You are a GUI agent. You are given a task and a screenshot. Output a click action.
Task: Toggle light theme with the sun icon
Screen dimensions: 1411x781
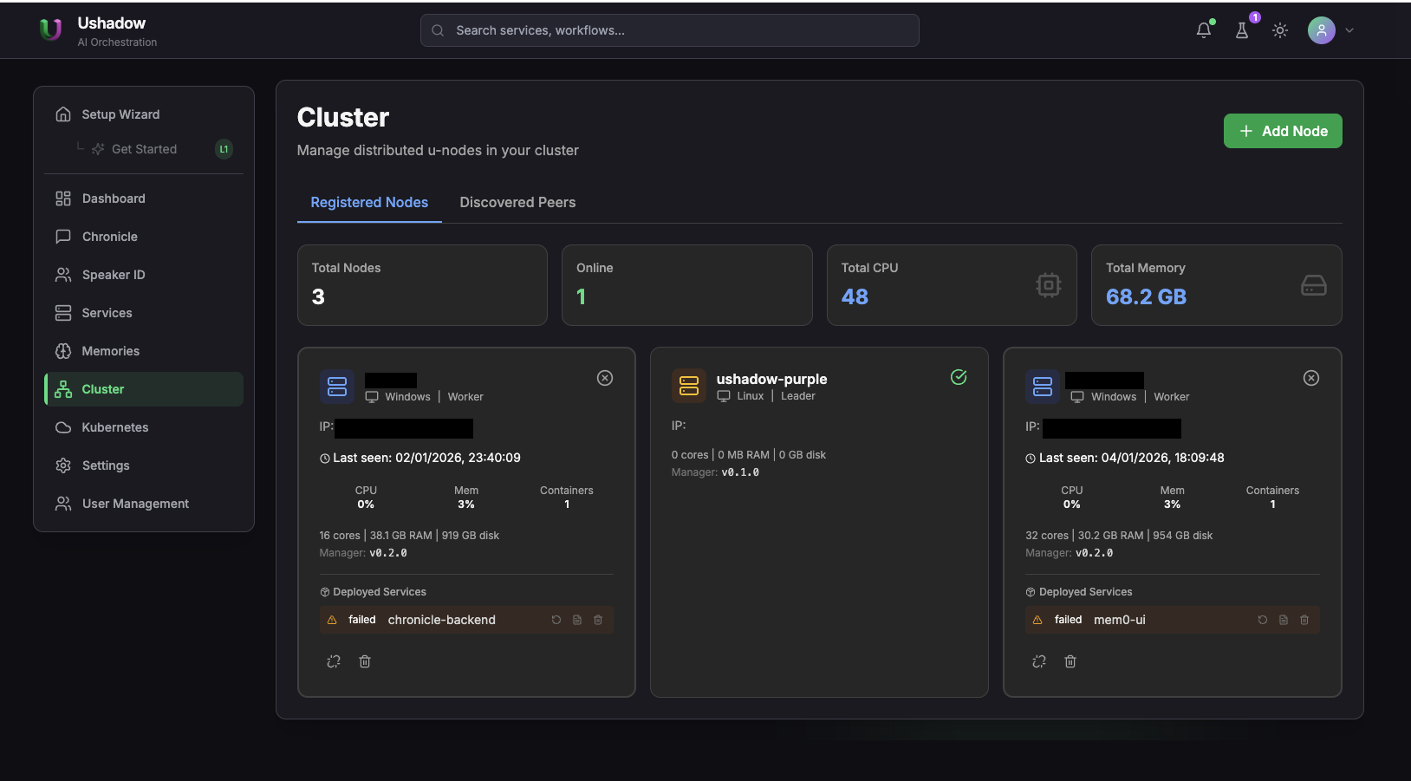click(x=1280, y=29)
